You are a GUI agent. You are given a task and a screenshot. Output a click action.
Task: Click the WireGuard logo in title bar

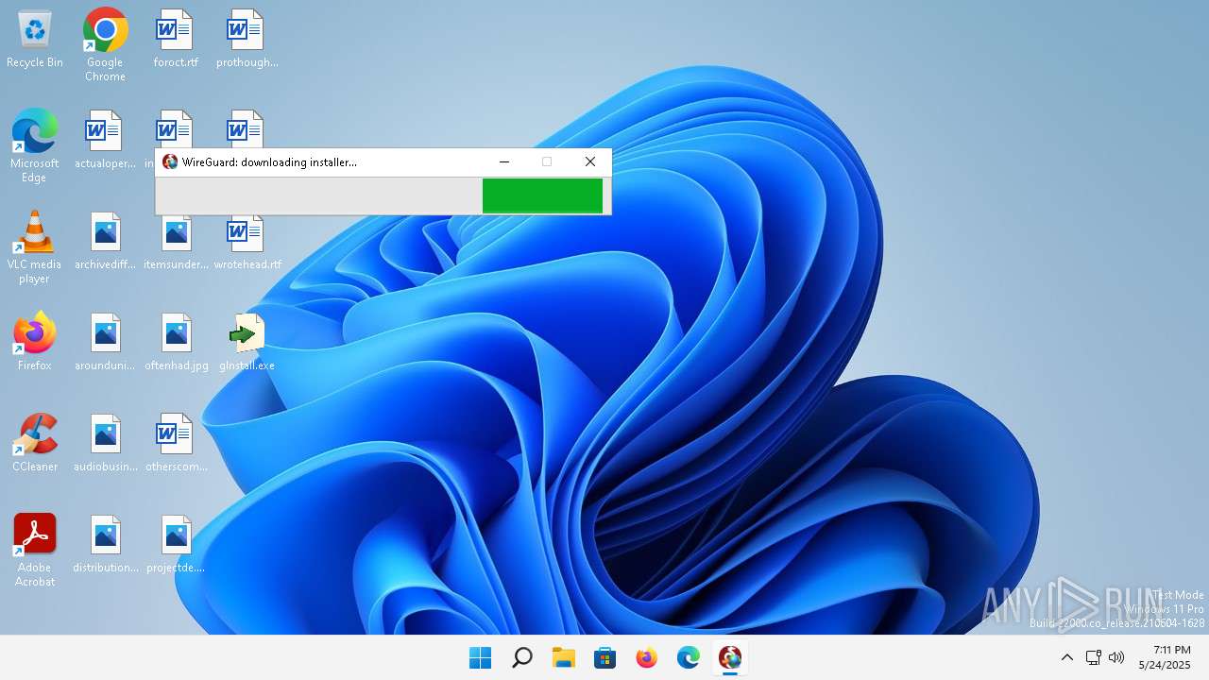pyautogui.click(x=170, y=161)
